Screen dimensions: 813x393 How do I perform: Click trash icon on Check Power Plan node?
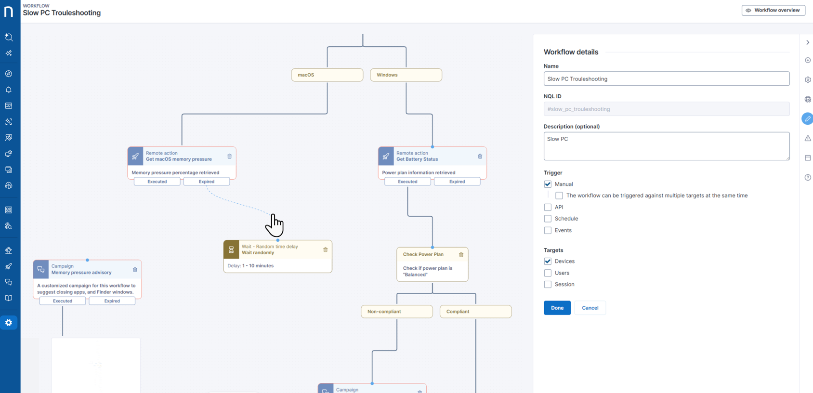pyautogui.click(x=461, y=254)
